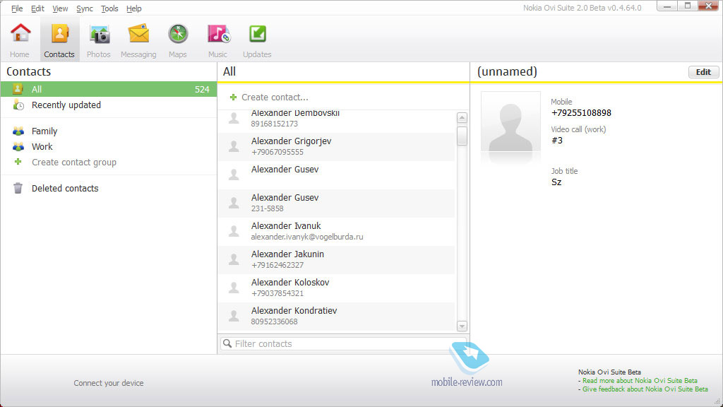Select the Contacts toolbar icon
Image resolution: width=723 pixels, height=407 pixels.
[x=59, y=34]
